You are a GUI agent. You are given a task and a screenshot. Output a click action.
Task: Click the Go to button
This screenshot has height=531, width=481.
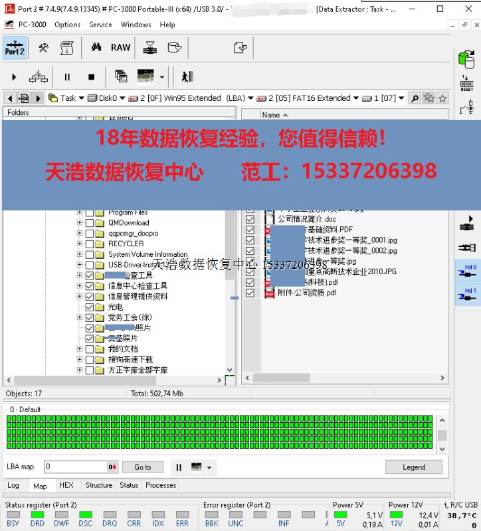[x=143, y=467]
